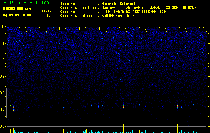Image resolution: width=210 pixels, height=133 pixels.
Task: Click the 'Receiving Location' label
Action: click(x=78, y=8)
